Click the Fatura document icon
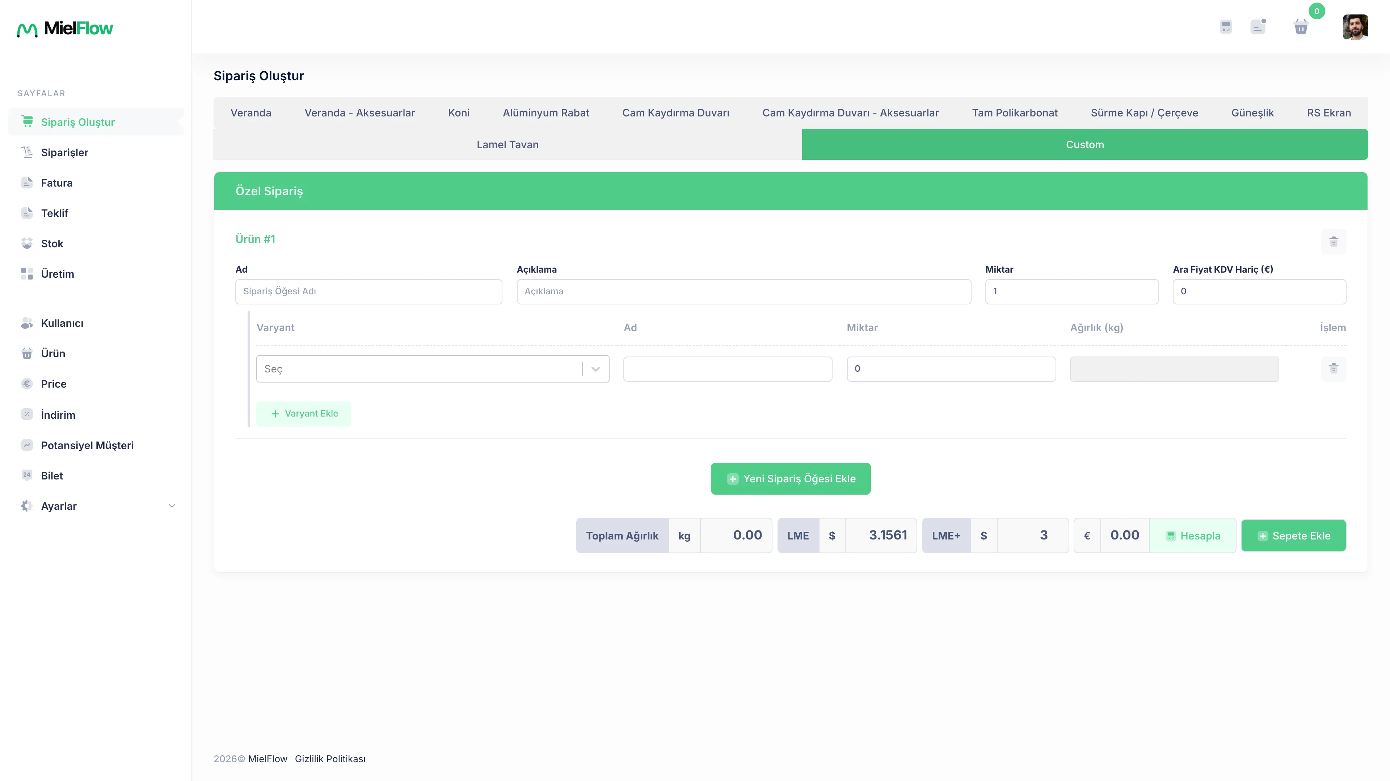Viewport: 1390px width, 781px height. coord(27,182)
